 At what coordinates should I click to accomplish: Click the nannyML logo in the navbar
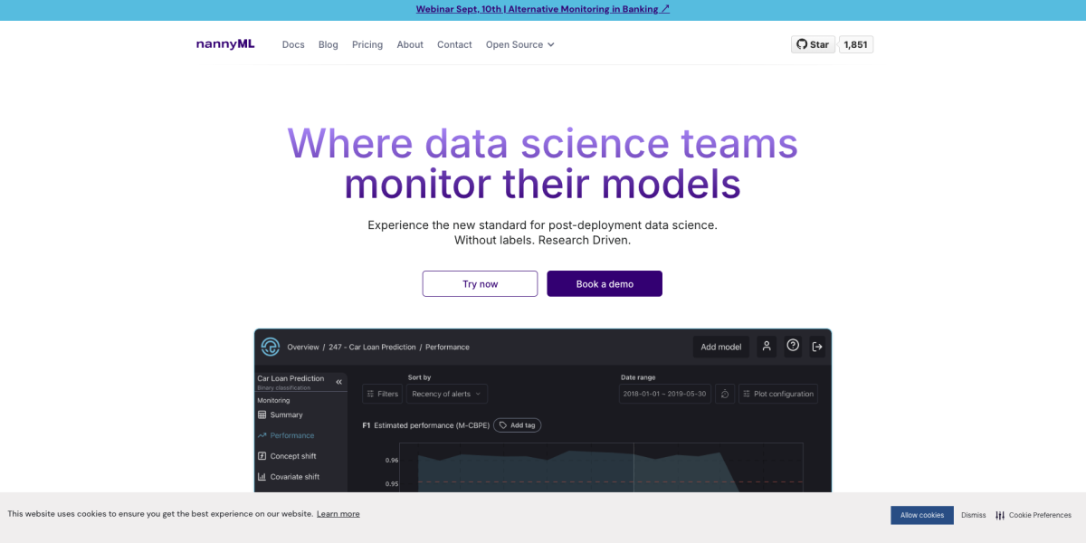click(225, 44)
